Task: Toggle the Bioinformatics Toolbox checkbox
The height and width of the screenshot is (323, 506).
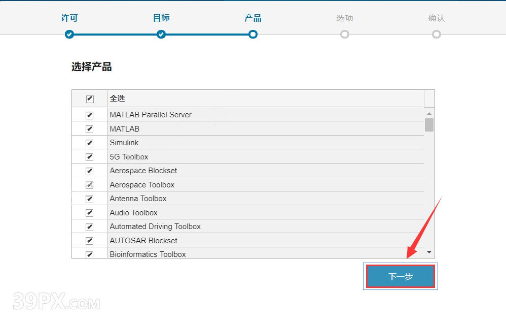Action: (x=89, y=254)
